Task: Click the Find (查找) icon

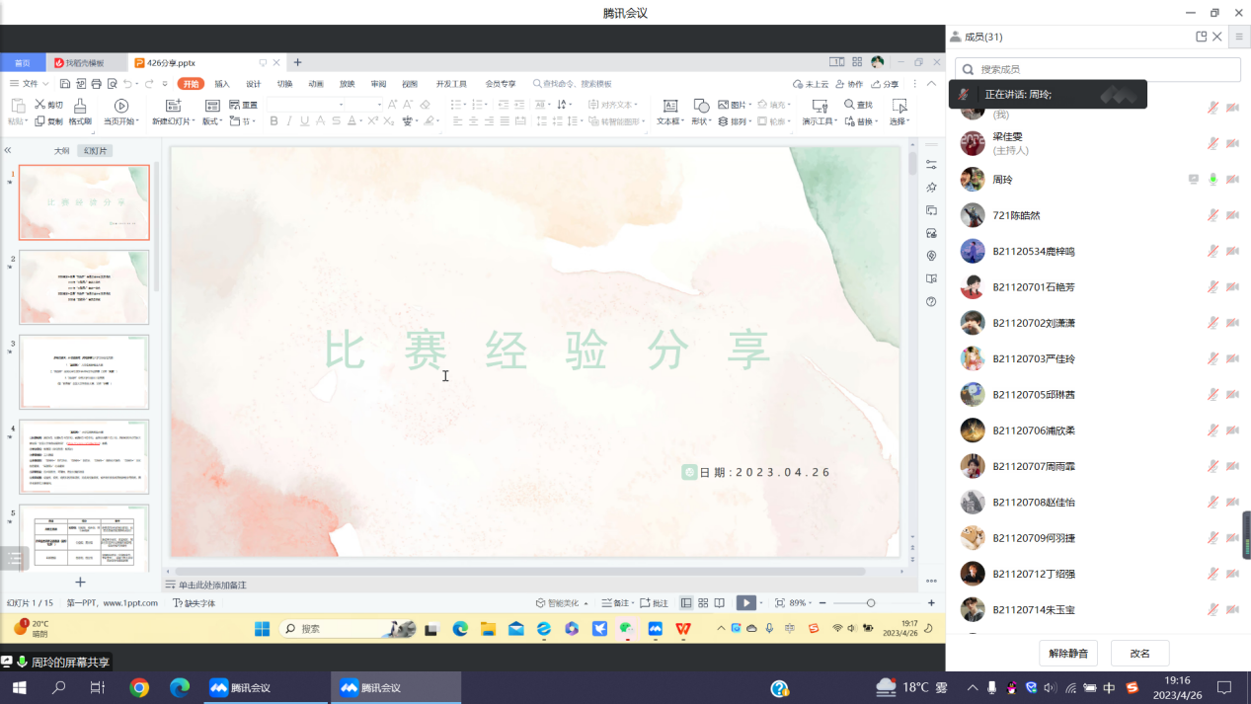Action: (850, 105)
